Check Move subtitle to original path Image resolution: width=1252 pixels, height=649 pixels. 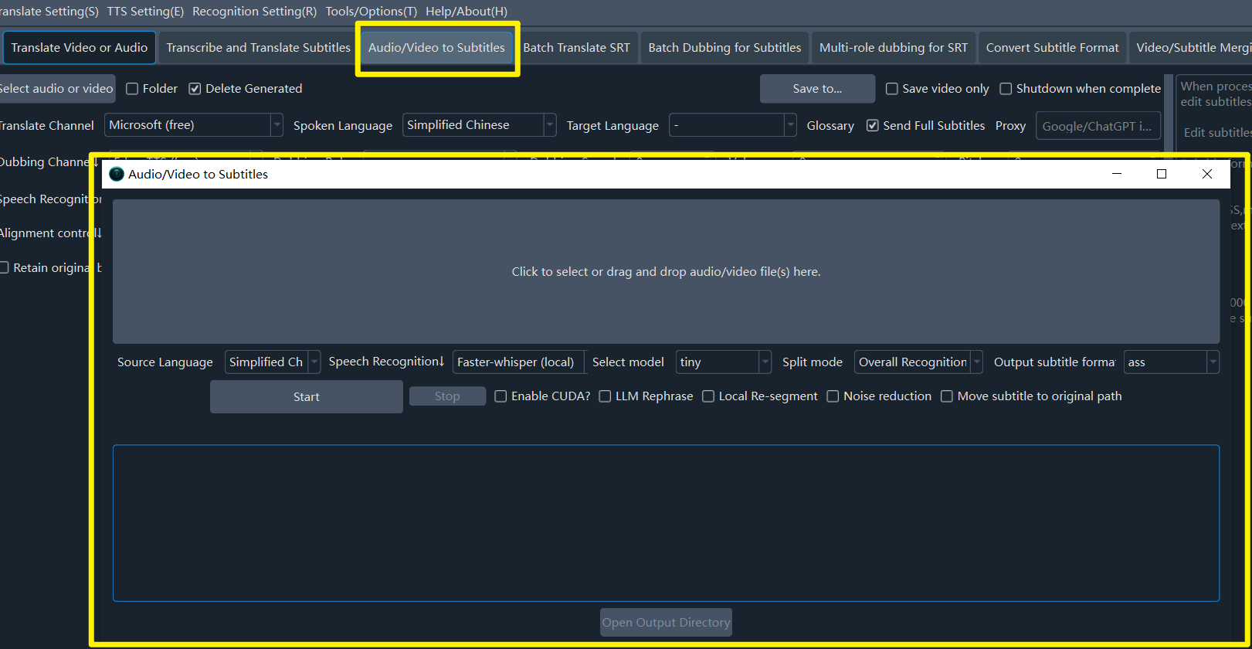[947, 396]
